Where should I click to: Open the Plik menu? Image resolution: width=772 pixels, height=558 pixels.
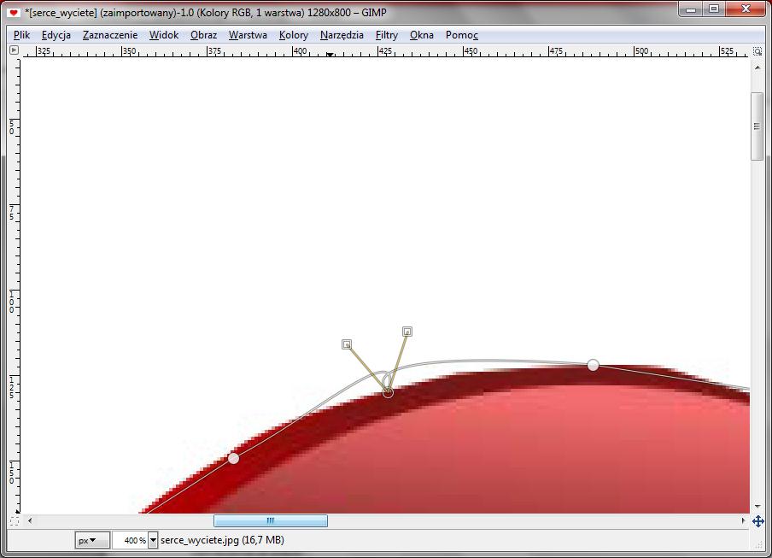coord(21,35)
